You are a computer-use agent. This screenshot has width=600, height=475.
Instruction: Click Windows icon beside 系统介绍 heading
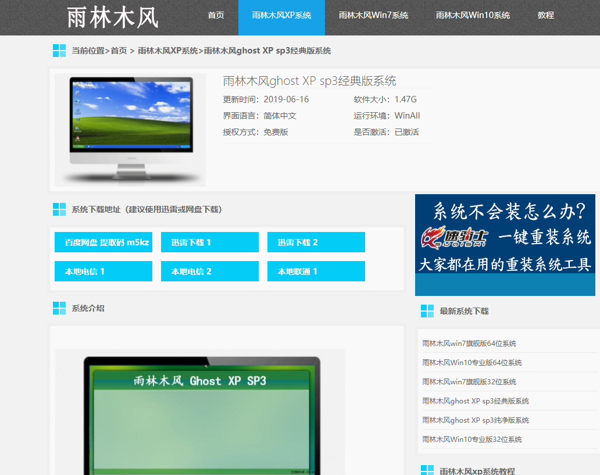tap(59, 308)
